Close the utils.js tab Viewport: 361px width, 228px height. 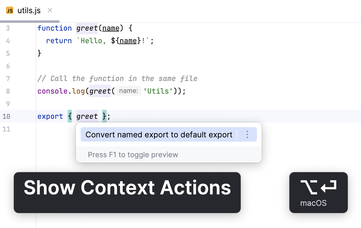click(50, 10)
